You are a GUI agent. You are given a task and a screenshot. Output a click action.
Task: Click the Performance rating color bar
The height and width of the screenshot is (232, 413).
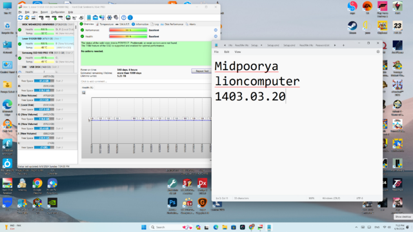point(128,30)
